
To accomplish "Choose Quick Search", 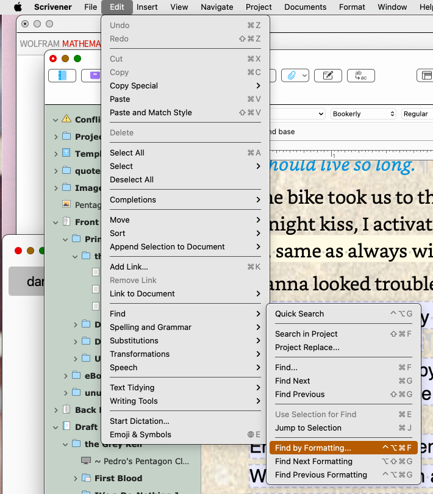I will pos(343,314).
